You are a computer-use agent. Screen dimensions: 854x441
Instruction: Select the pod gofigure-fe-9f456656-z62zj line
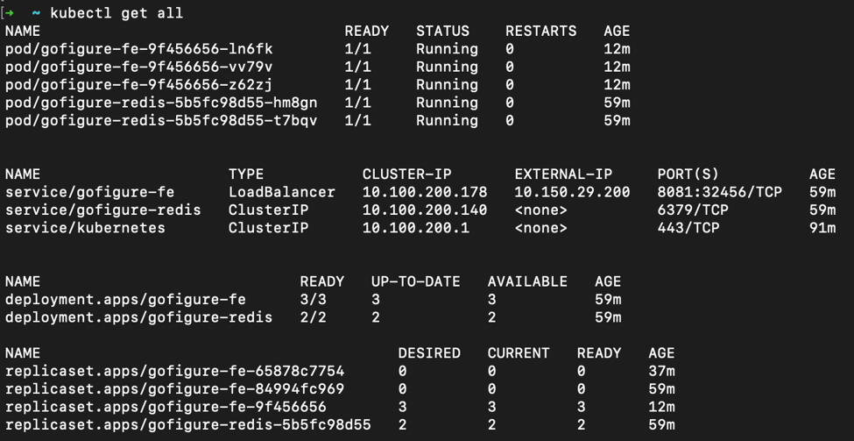point(138,85)
